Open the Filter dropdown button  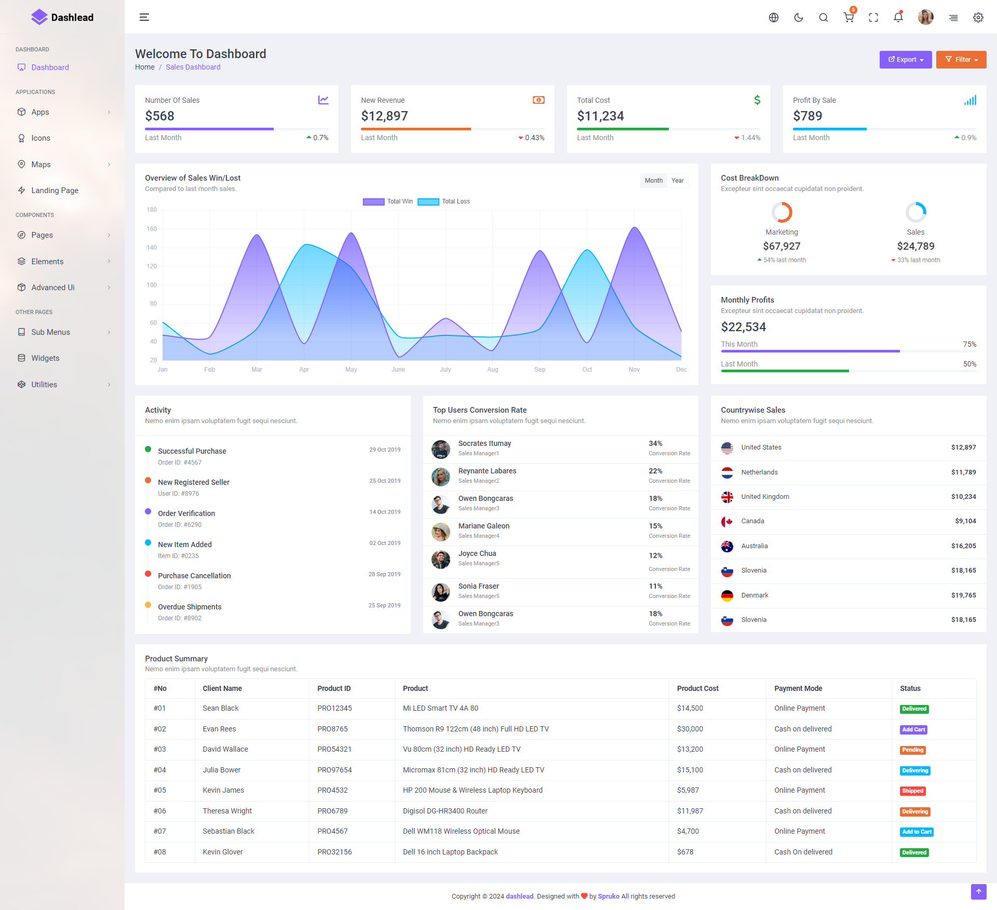tap(961, 60)
